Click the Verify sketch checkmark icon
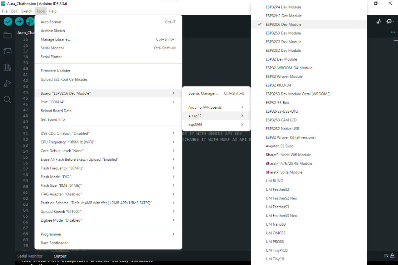Viewport: 398px width, 265px height. pyautogui.click(x=8, y=22)
